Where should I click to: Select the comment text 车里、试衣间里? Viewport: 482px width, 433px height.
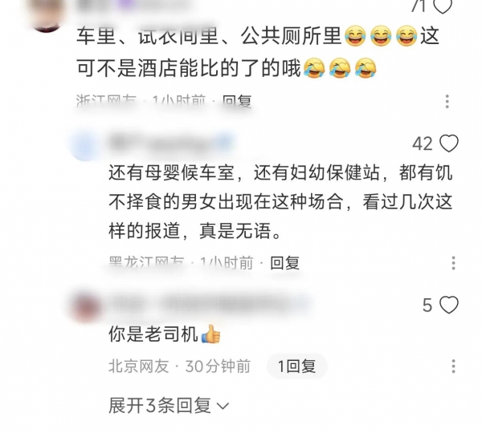[x=258, y=51]
